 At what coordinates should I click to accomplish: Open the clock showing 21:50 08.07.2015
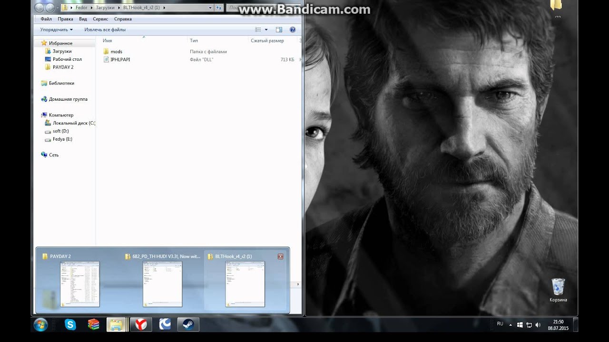(x=558, y=325)
